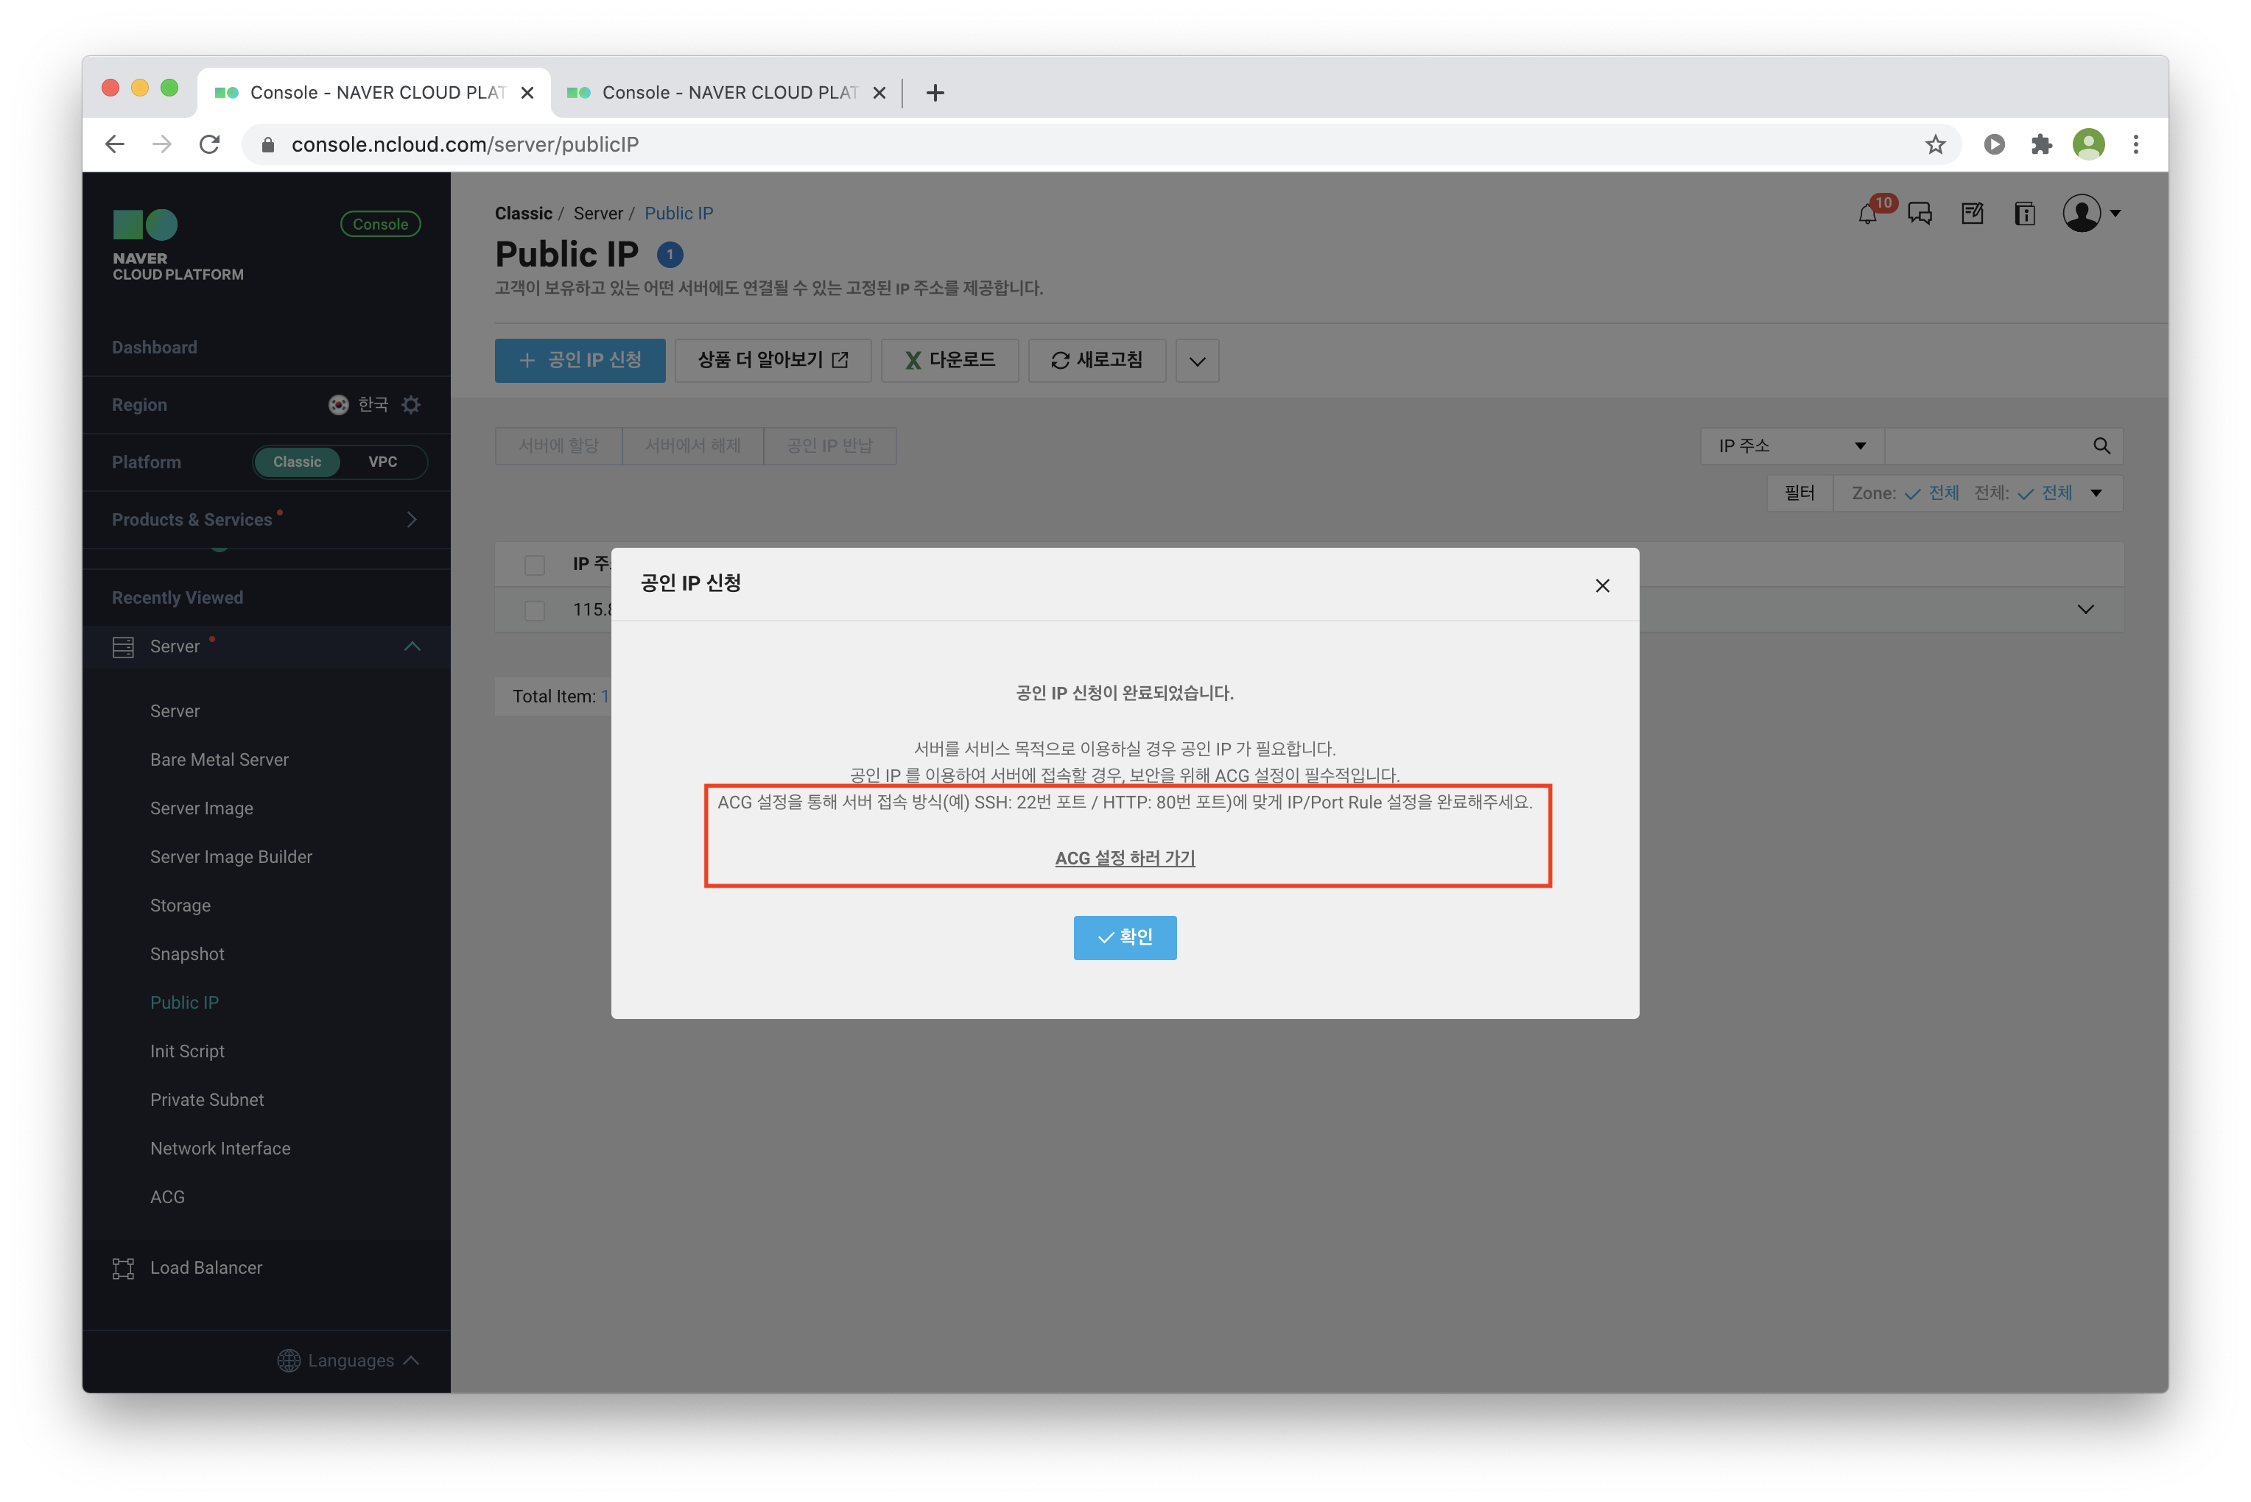Viewport: 2251px width, 1502px height.
Task: Check the IP table header checkbox
Action: click(535, 565)
